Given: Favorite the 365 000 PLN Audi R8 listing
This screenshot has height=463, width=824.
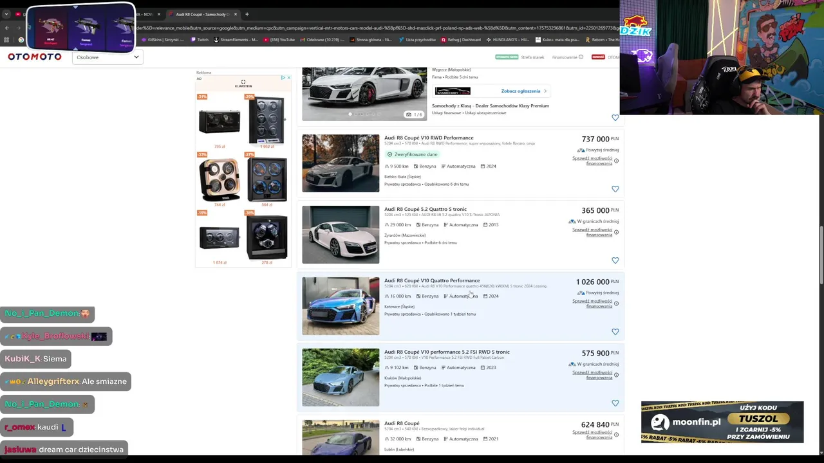Looking at the screenshot, I should pos(615,260).
